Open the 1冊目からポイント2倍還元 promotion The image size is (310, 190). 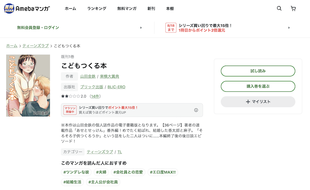coord(202,30)
